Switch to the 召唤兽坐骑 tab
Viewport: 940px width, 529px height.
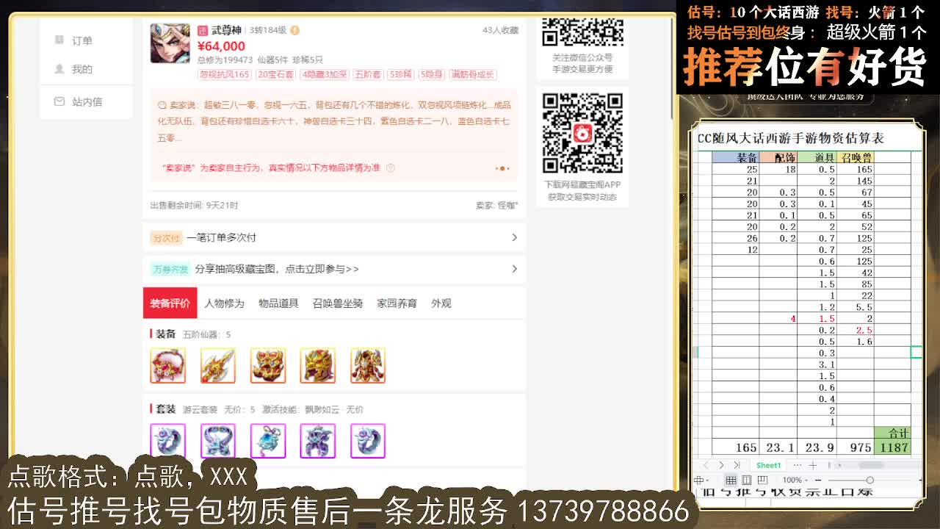[338, 303]
